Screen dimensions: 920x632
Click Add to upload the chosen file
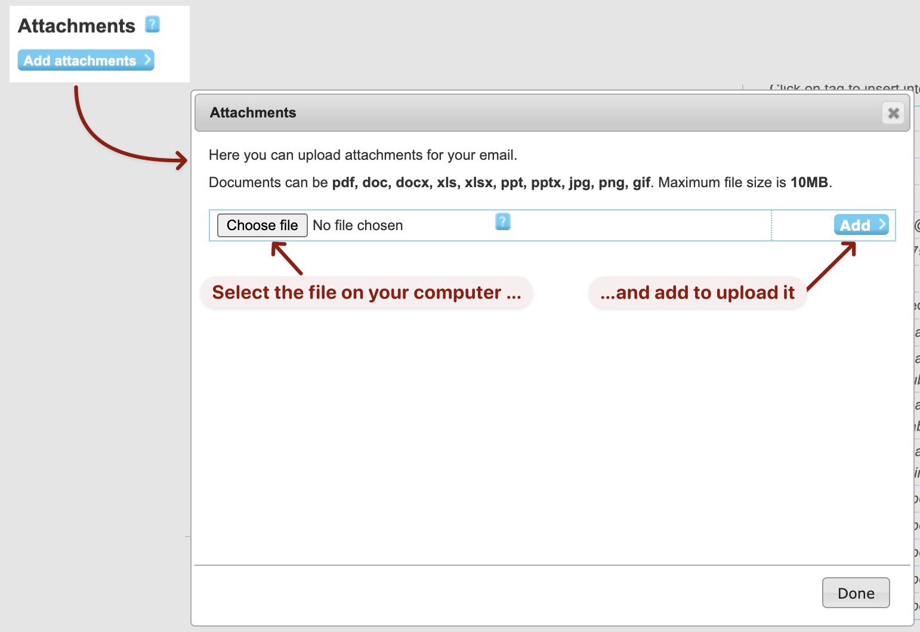855,225
